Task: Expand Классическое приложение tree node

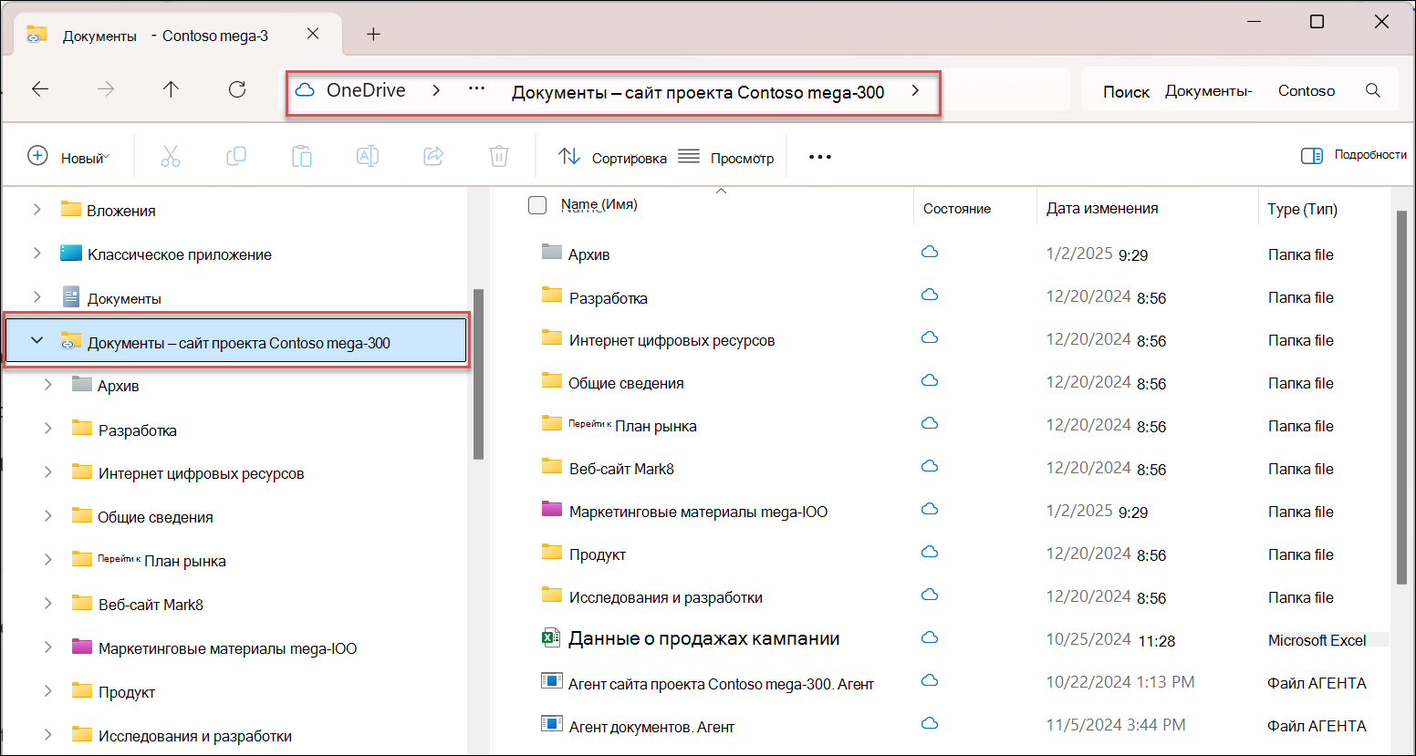Action: point(36,254)
